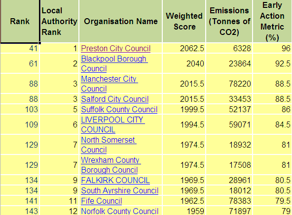Select the emissions value 18932
The image size is (292, 215).
pos(229,145)
